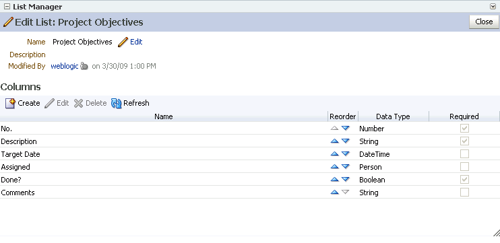Click the Edit column pencil icon
Screen dimensions: 500x243
[x=49, y=103]
